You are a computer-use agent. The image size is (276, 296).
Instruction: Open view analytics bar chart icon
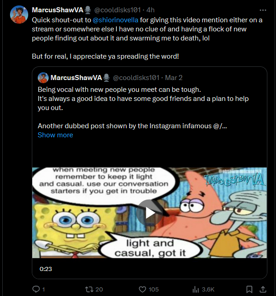[x=196, y=289]
